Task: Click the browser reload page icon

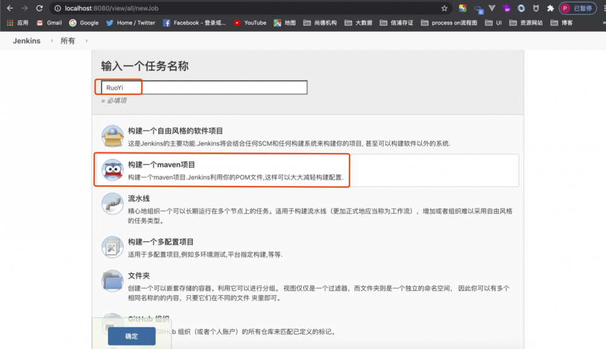Action: (x=39, y=8)
